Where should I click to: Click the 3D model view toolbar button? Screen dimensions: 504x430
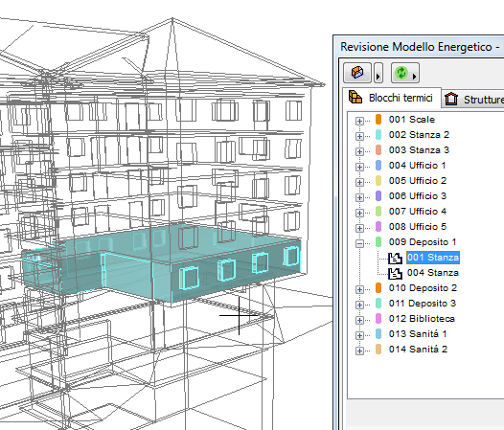pos(357,73)
